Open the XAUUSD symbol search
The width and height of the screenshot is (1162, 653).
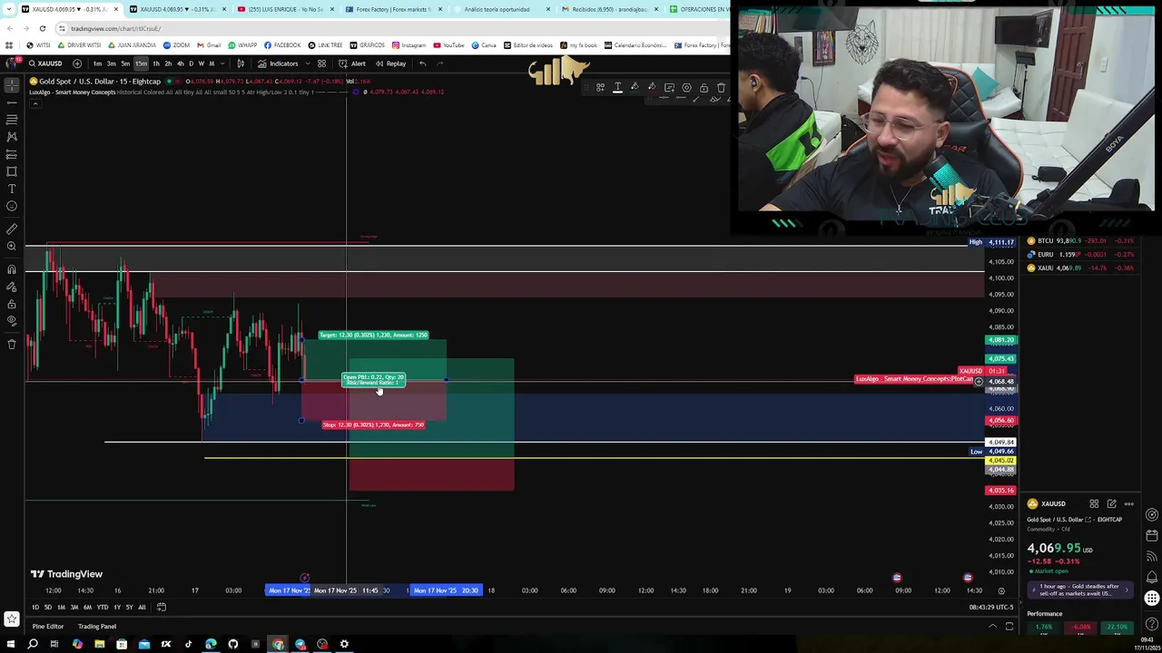click(45, 63)
